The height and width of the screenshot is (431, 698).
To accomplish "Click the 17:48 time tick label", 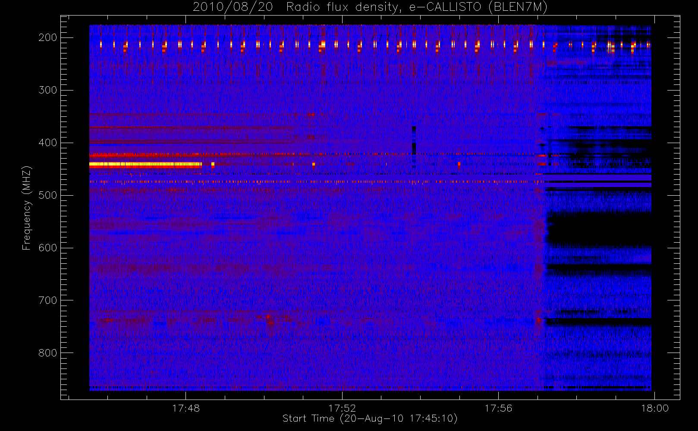I will click(x=186, y=408).
